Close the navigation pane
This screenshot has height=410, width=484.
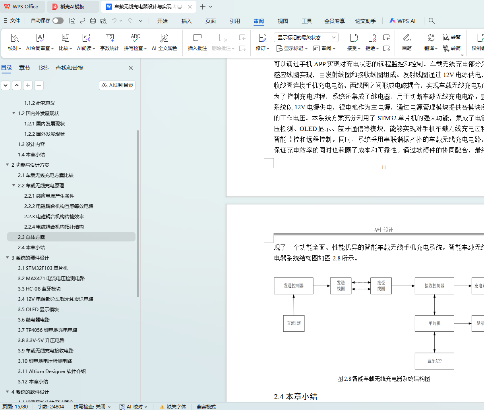[131, 68]
